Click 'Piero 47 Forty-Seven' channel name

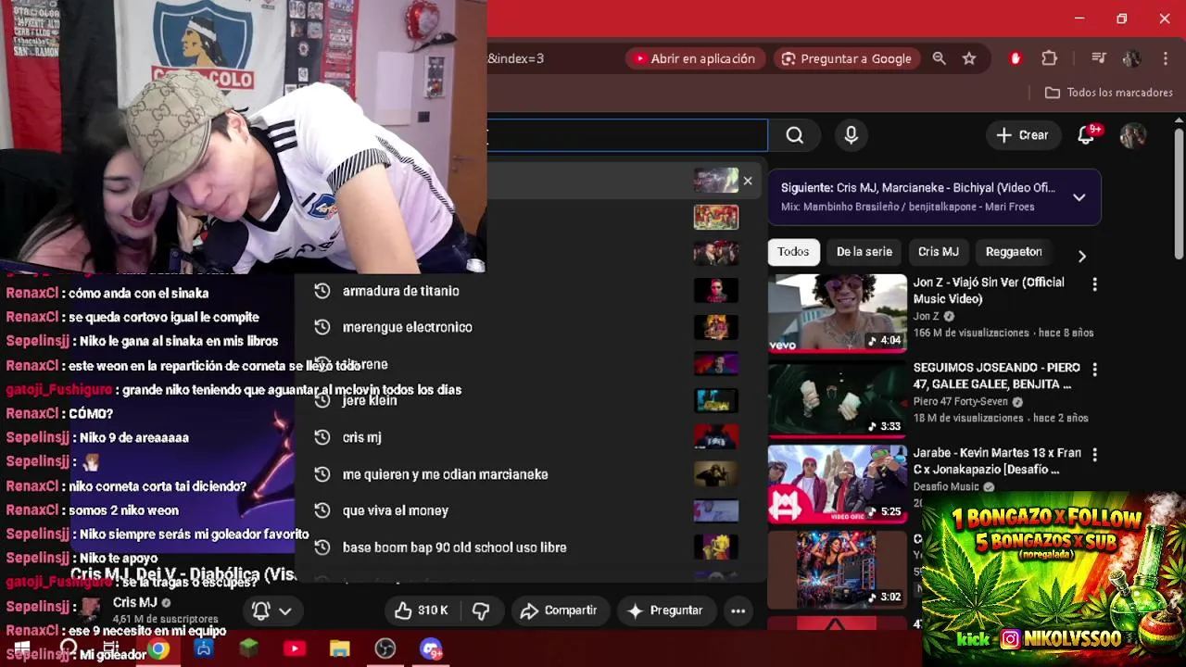(x=961, y=402)
